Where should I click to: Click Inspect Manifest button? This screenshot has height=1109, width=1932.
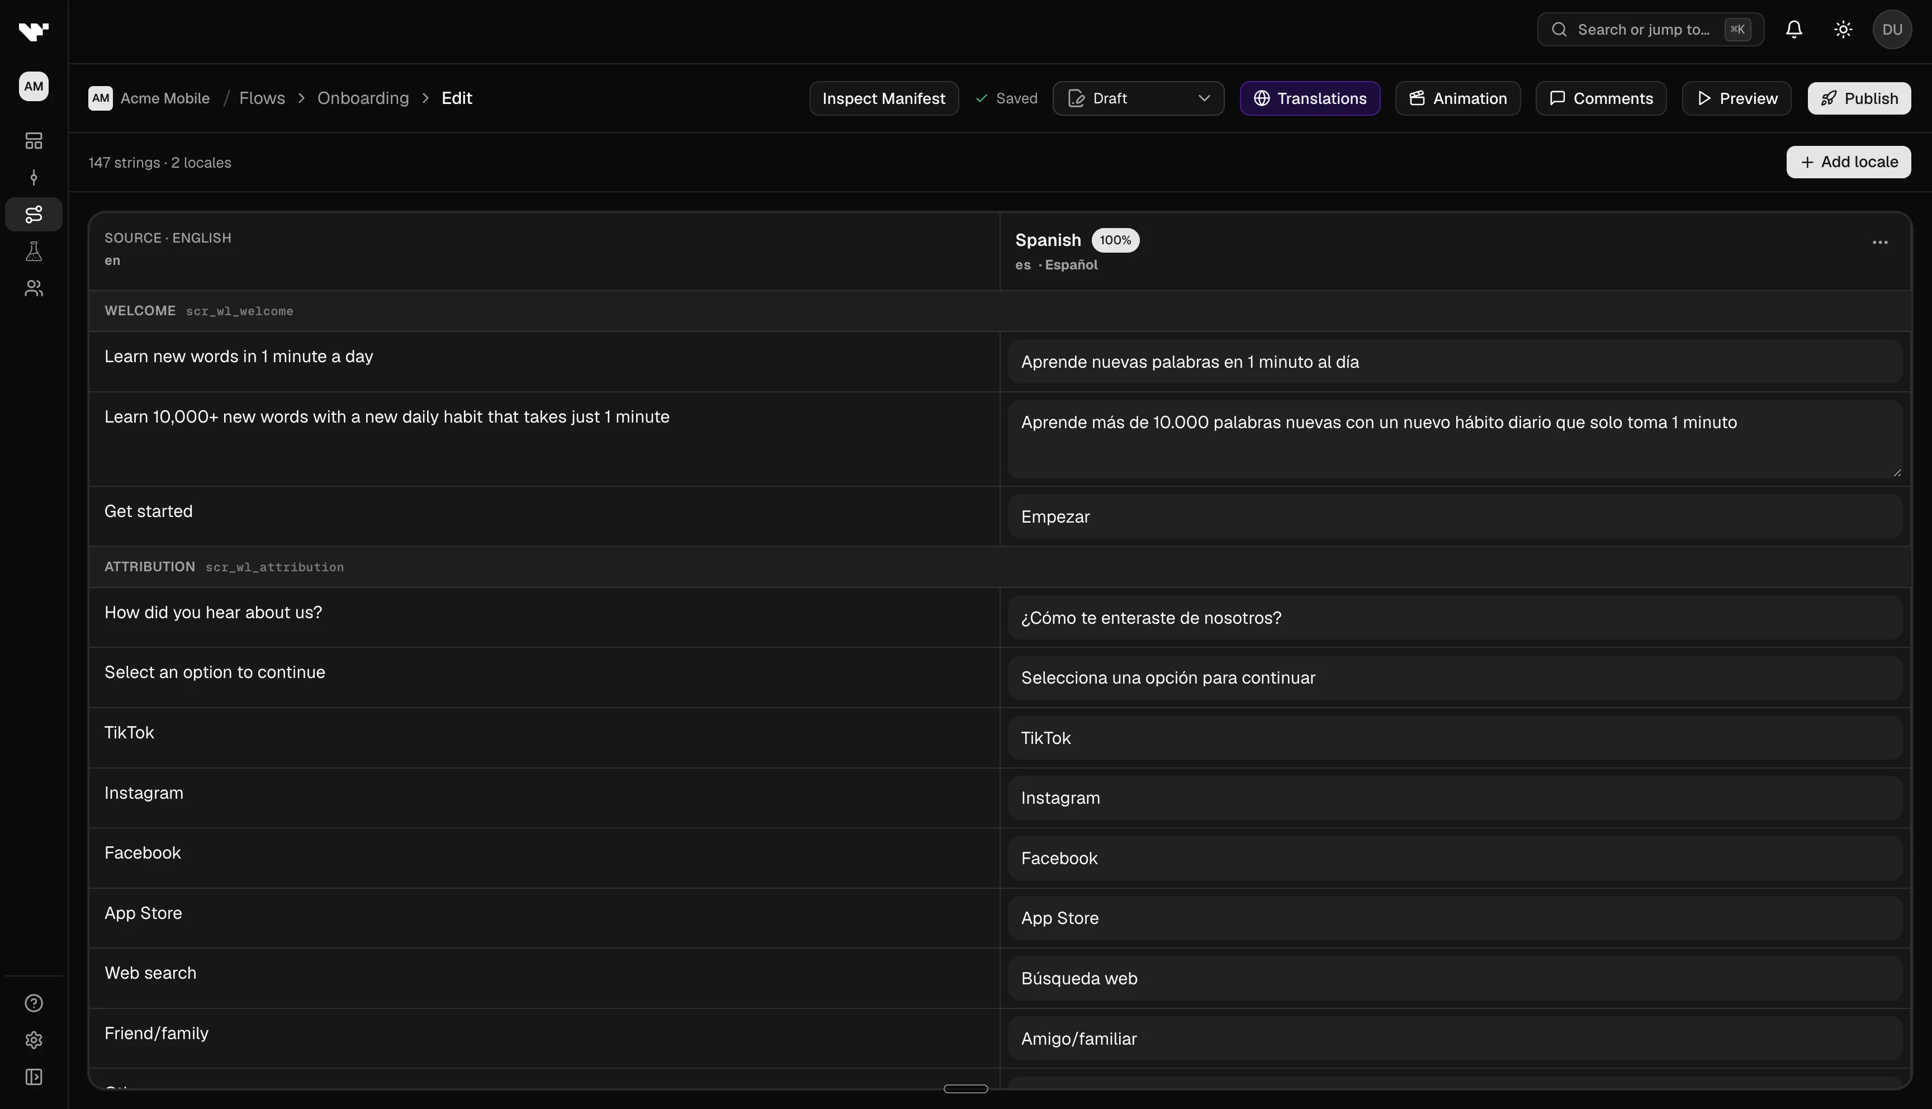pos(883,98)
